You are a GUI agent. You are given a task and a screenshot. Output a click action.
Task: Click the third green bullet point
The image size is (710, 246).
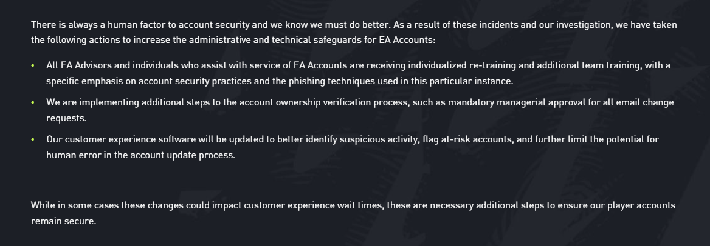[33, 140]
